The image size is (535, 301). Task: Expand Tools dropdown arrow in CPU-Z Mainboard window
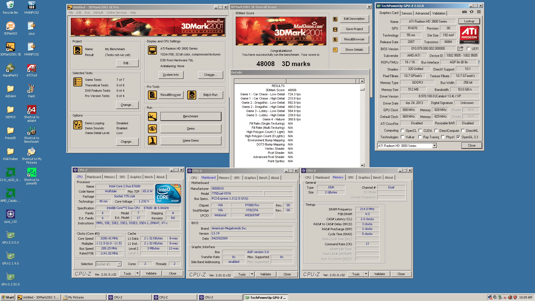[252, 274]
